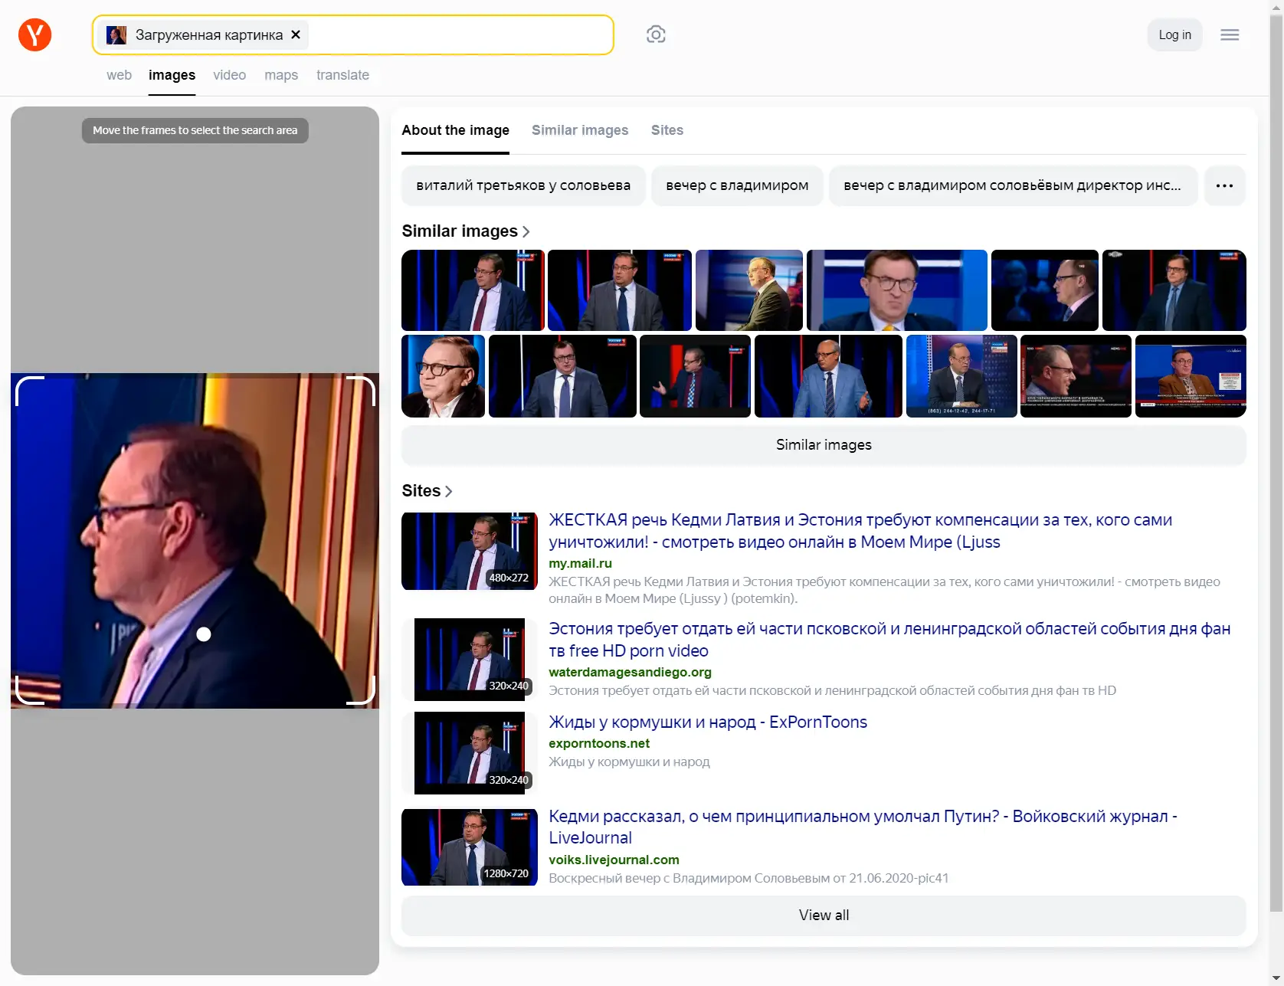Expand the Similar images heading chevron

coord(526,231)
